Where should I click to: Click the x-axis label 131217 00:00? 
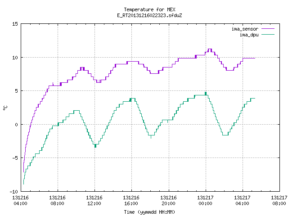click(x=205, y=201)
